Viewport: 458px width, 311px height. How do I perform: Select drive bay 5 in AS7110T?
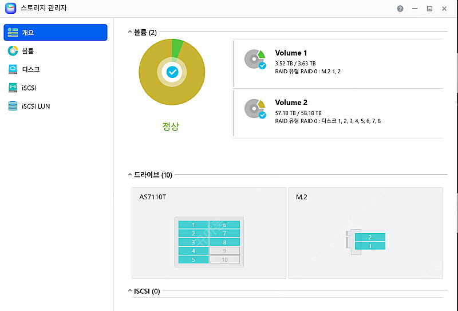(194, 259)
